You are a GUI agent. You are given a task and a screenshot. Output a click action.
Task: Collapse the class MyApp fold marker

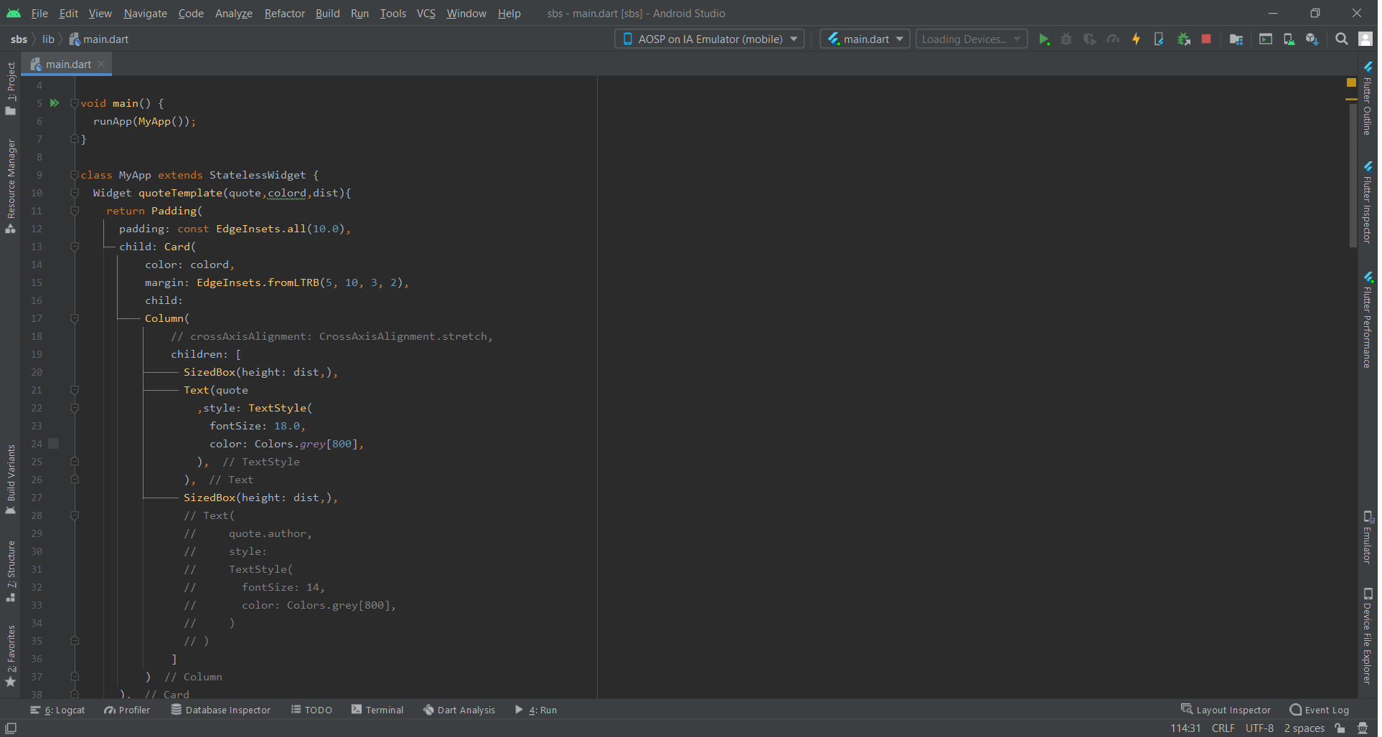point(75,175)
